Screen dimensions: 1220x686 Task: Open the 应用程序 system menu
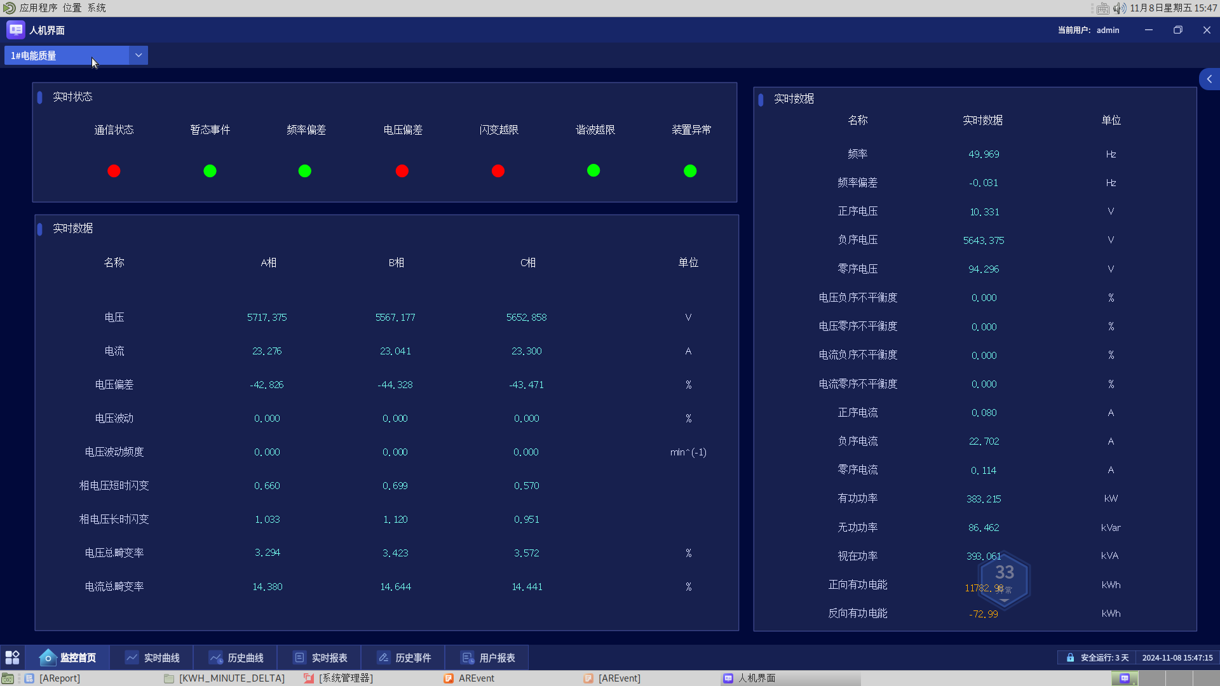point(38,8)
